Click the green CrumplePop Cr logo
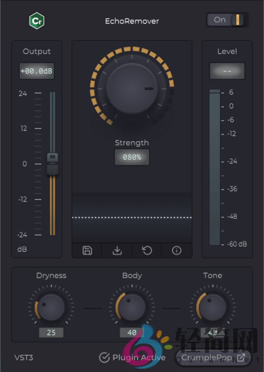Image resolution: width=264 pixels, height=372 pixels. click(x=36, y=21)
